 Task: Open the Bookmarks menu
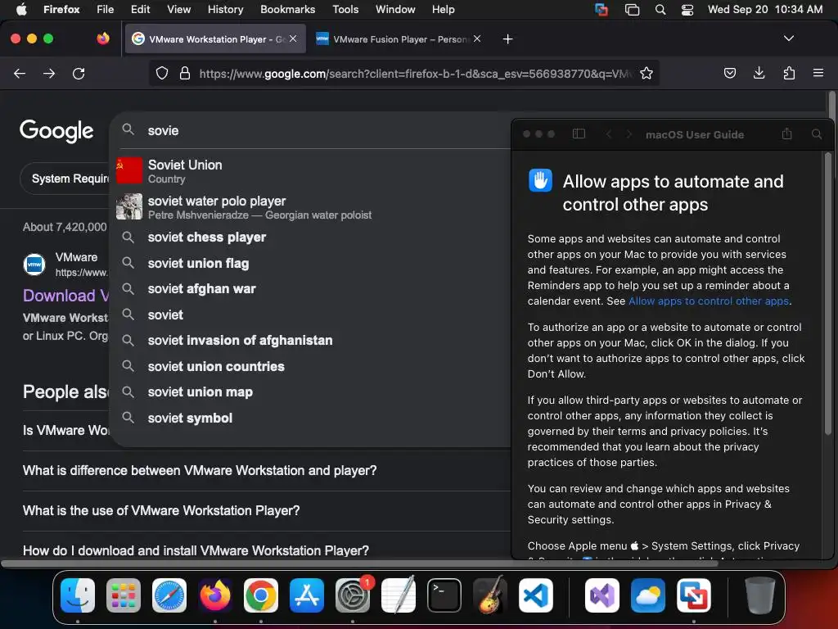287,9
